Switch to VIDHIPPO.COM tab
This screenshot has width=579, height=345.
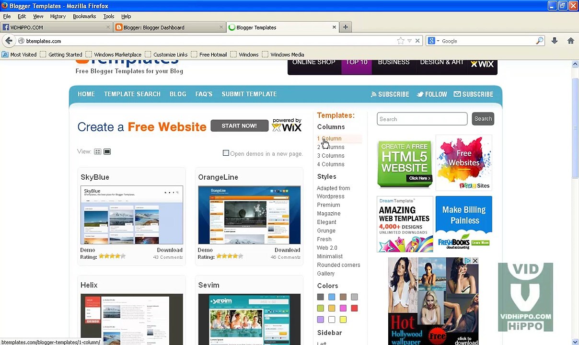(x=57, y=27)
